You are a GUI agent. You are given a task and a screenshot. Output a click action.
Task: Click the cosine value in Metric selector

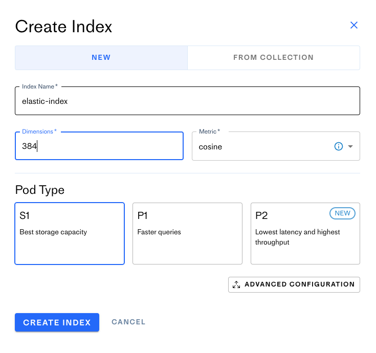coord(211,147)
